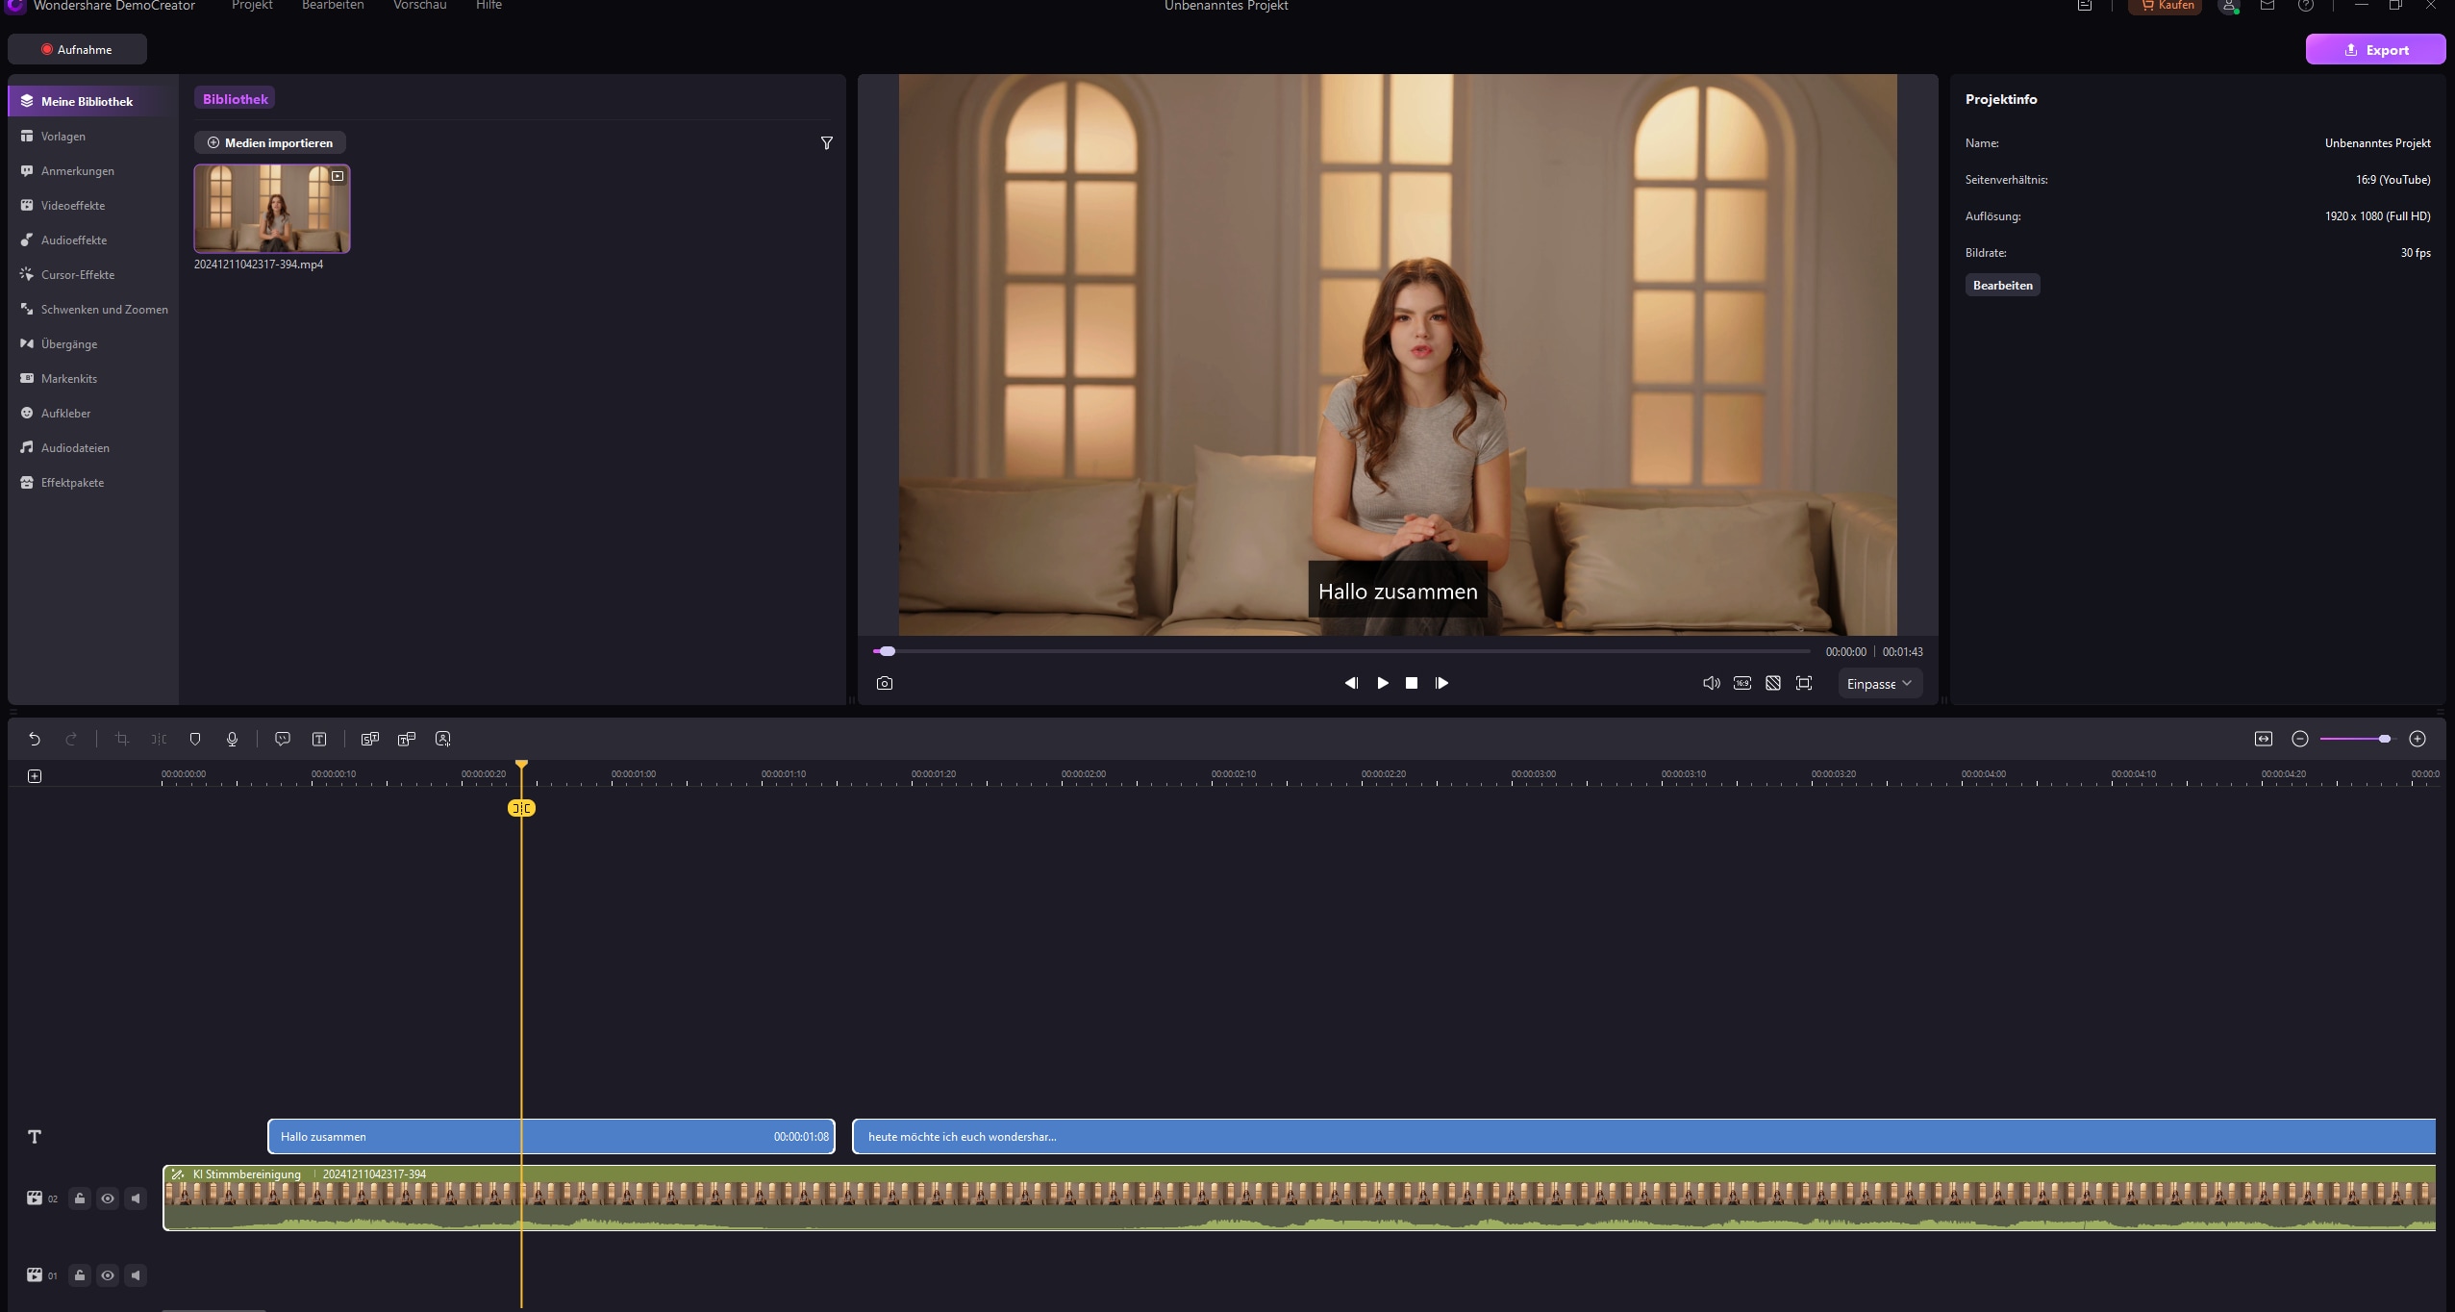Screen dimensions: 2455x1312
Task: Open Schwenken und Zoomen in sidebar
Action: click(x=93, y=309)
